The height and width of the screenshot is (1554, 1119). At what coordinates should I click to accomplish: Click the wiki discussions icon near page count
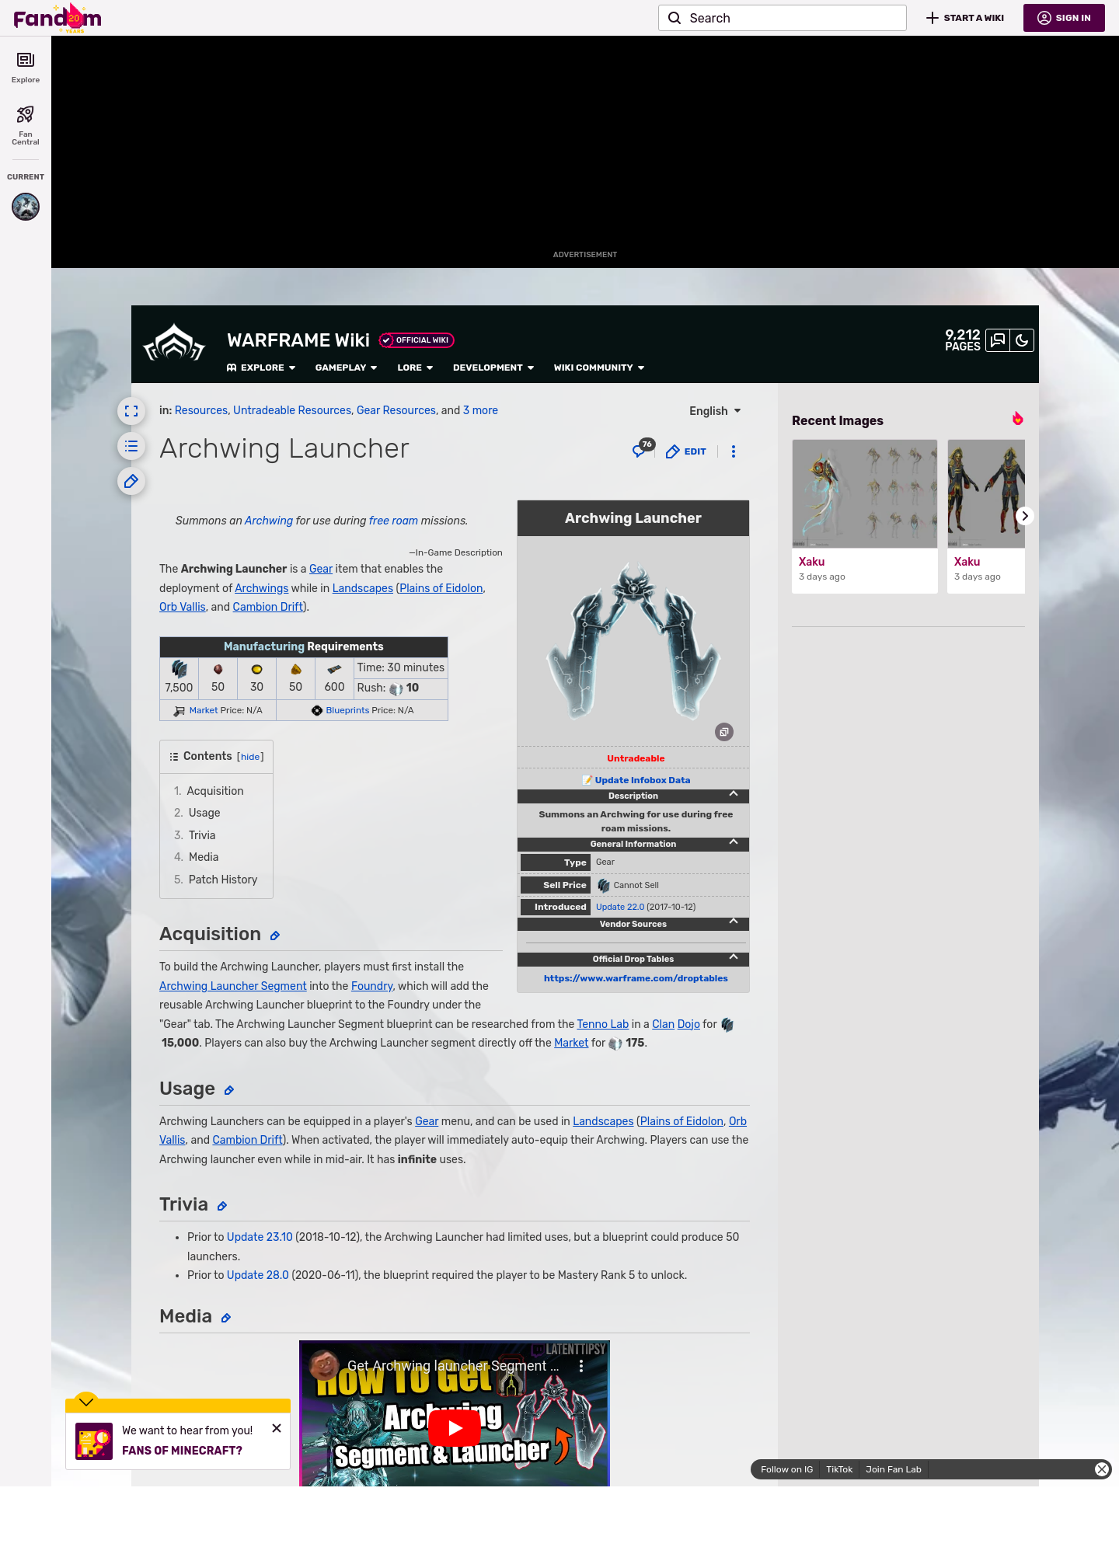click(997, 340)
